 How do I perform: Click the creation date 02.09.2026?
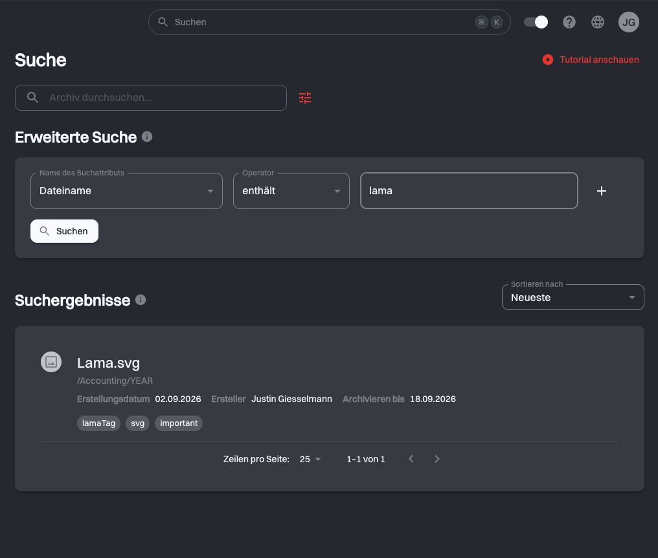pos(178,399)
